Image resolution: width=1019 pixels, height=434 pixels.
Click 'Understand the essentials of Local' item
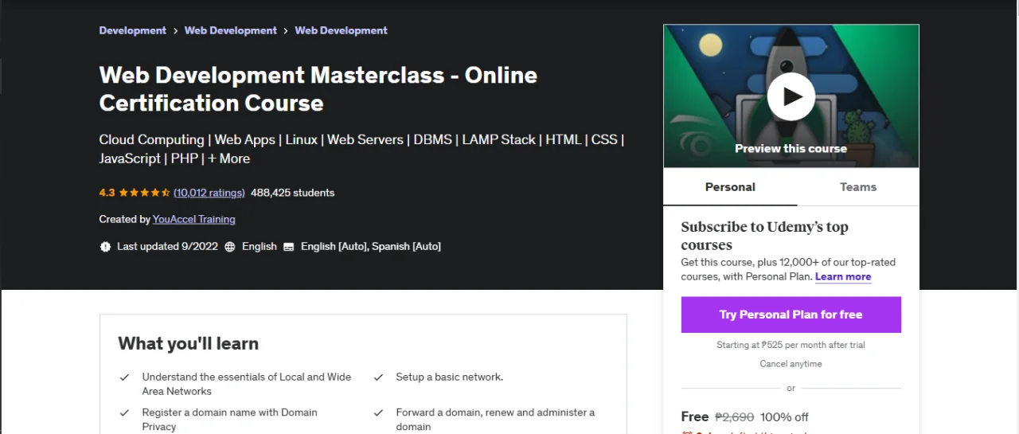[x=247, y=384]
